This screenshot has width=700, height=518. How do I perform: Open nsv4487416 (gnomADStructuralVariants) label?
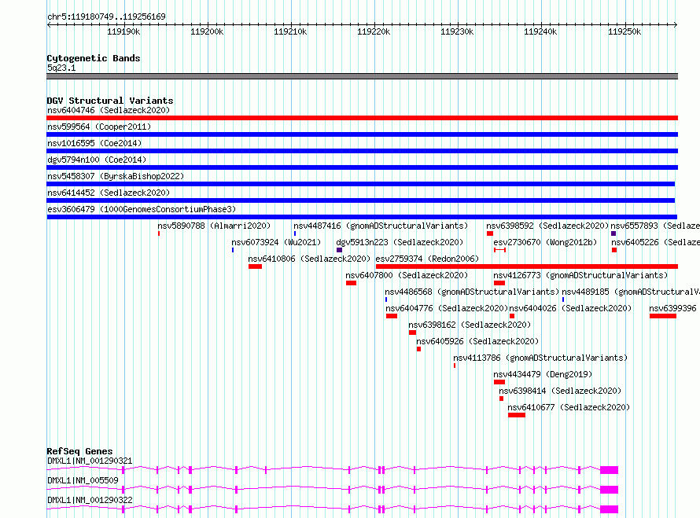point(381,226)
